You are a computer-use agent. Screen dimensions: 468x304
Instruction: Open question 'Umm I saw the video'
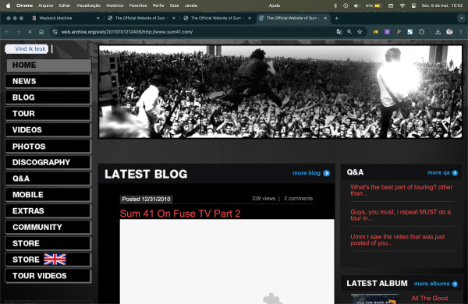(398, 240)
